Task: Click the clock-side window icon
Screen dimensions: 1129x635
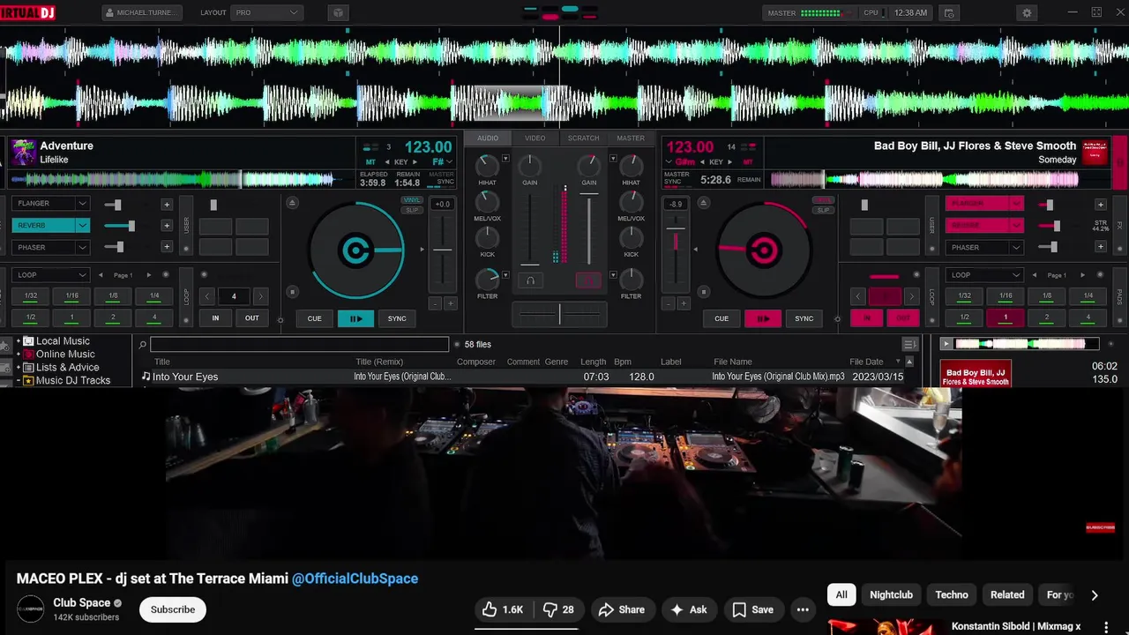Action: click(x=949, y=13)
